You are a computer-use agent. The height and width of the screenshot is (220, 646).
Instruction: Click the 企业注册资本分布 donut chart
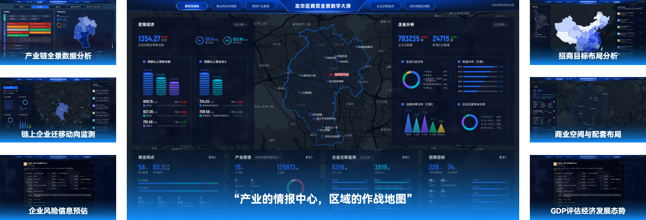click(469, 122)
